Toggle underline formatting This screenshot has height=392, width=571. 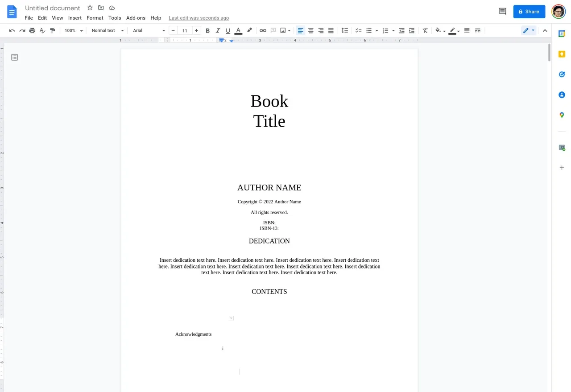(x=228, y=30)
